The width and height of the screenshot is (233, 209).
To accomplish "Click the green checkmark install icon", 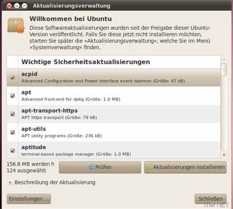I will tap(149, 167).
